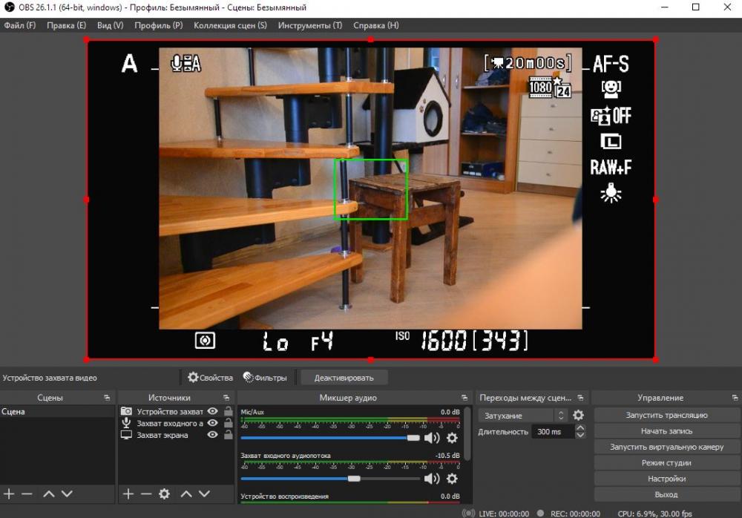The width and height of the screenshot is (742, 518).
Task: Pop out the Scene Transitions dock icon
Action: point(581,398)
